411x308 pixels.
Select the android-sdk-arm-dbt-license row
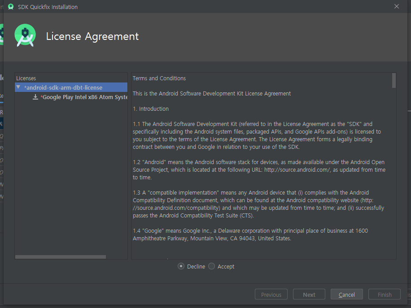[x=71, y=87]
